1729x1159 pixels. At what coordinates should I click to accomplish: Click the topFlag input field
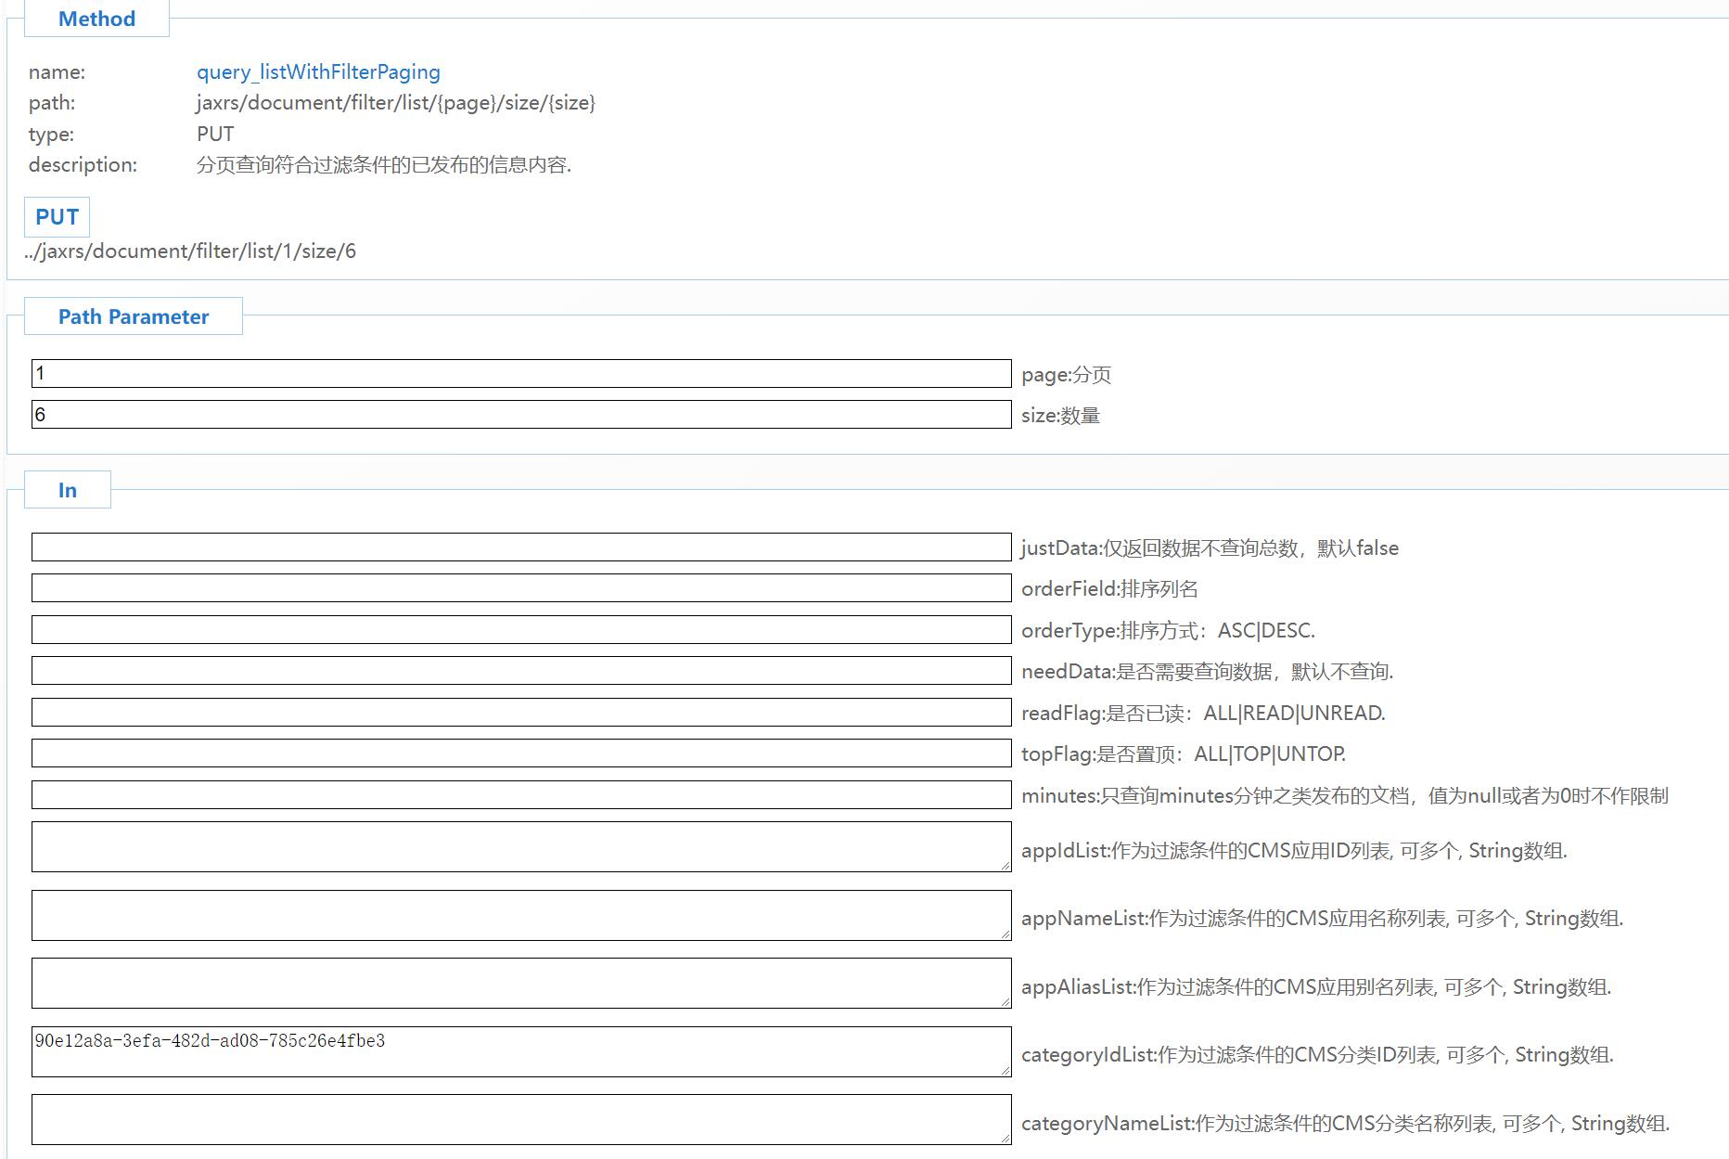pyautogui.click(x=521, y=753)
